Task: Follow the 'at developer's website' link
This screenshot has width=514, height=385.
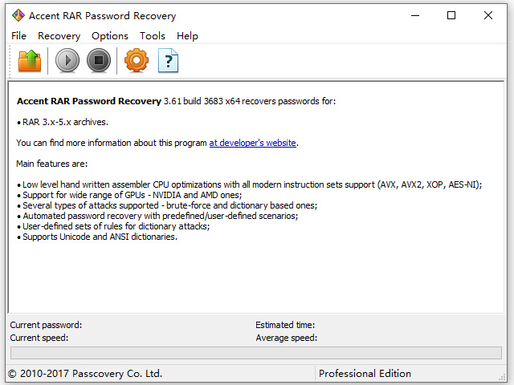Action: click(253, 143)
